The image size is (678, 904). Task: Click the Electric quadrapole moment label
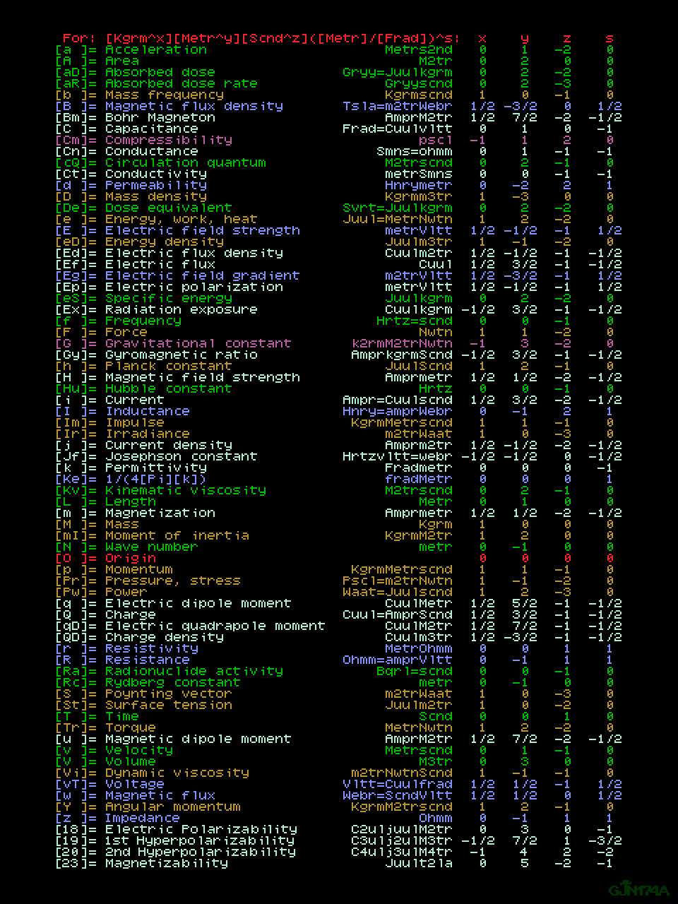pos(215,626)
